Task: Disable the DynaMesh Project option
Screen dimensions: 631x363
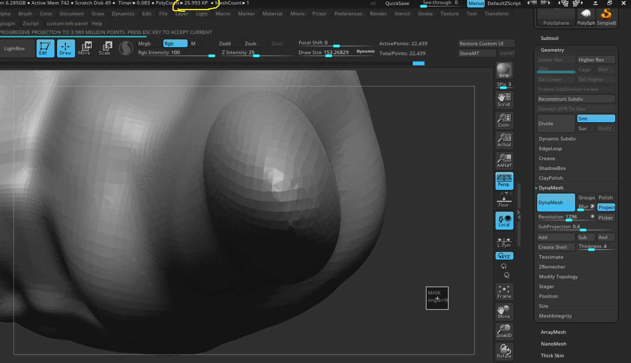Action: [x=606, y=207]
